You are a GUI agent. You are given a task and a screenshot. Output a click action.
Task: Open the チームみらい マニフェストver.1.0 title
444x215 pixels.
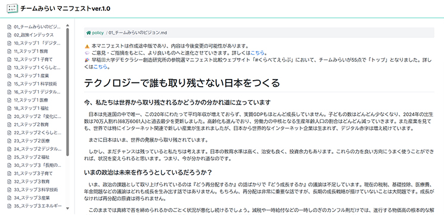point(65,8)
